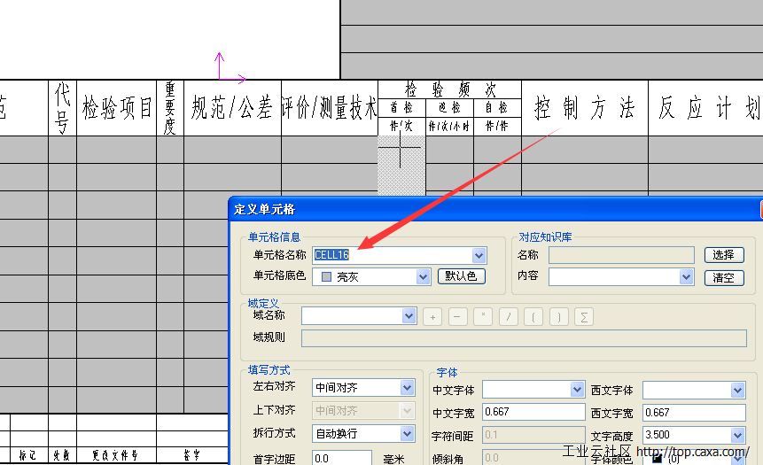Click the multiply operator button
763x465 pixels.
[x=483, y=317]
